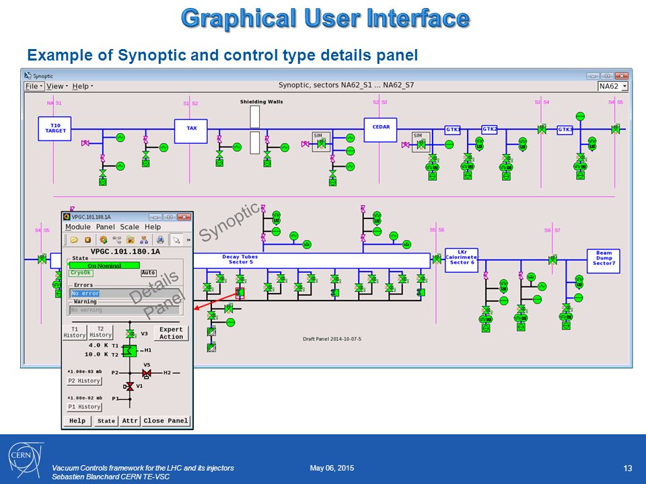Click the green gauge circle above GTK3 line
Viewport: 646px width, 484px height.
pyautogui.click(x=580, y=116)
